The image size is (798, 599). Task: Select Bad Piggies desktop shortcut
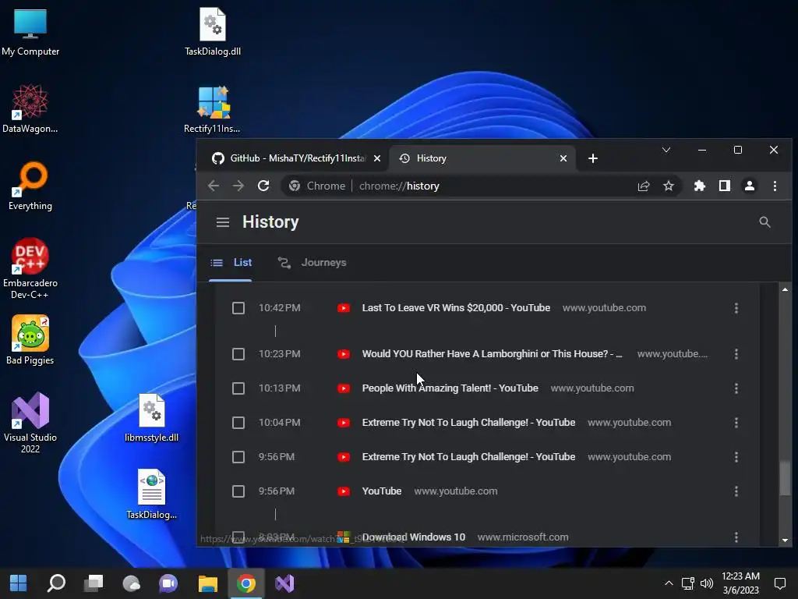[x=30, y=340]
